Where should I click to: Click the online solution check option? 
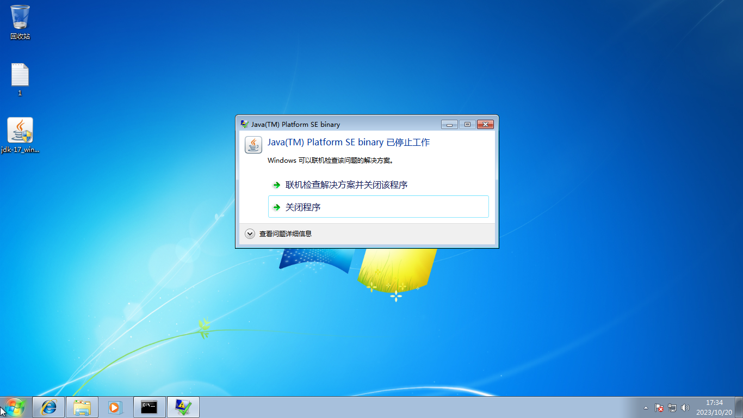pos(345,185)
